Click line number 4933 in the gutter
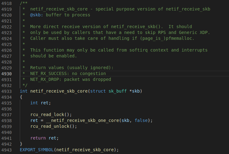 click(6, 91)
